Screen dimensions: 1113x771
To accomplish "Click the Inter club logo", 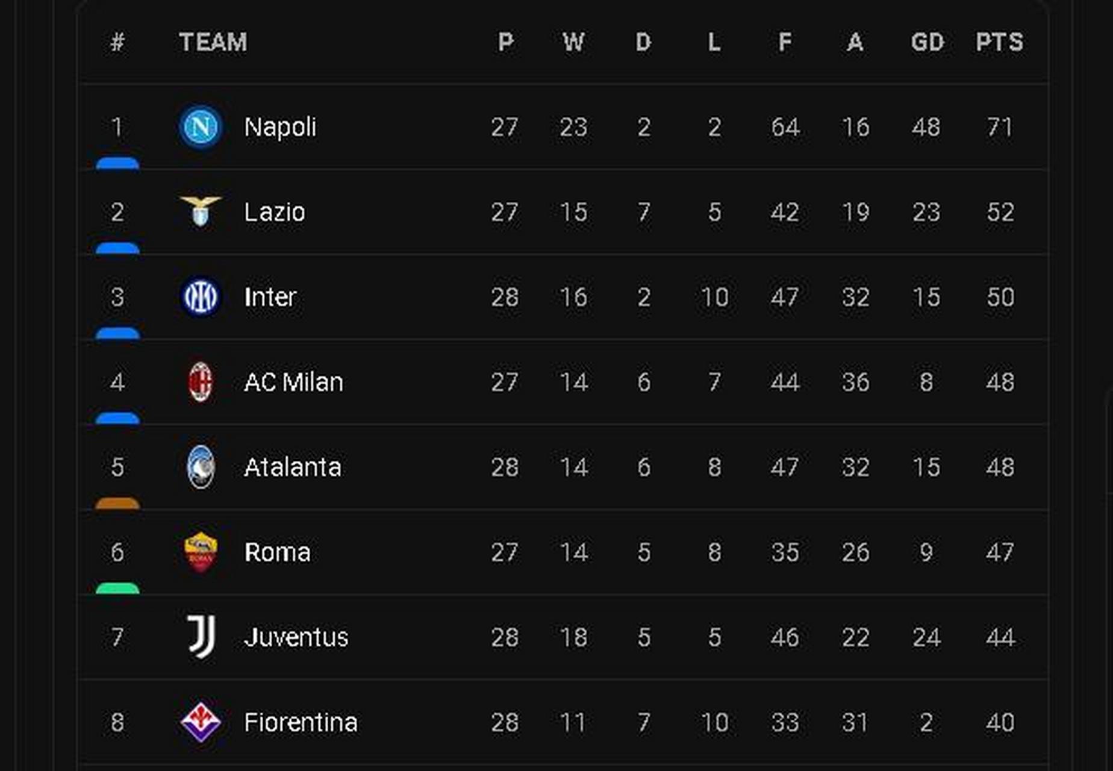I will click(x=201, y=297).
